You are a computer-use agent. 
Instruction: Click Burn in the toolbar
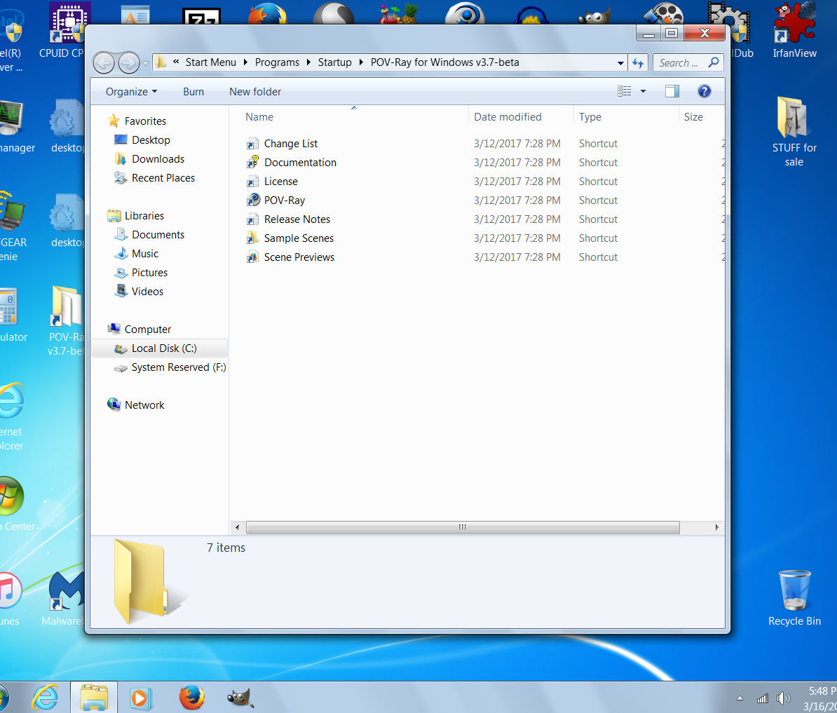coord(193,92)
